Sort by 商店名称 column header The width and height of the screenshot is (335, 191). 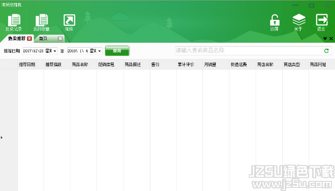point(269,65)
